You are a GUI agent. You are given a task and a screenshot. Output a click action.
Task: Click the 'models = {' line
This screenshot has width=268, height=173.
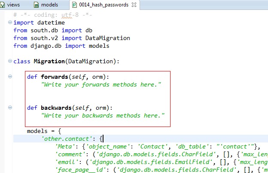pyautogui.click(x=44, y=131)
